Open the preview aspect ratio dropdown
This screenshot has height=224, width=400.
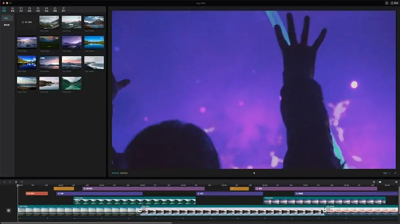pyautogui.click(x=385, y=173)
